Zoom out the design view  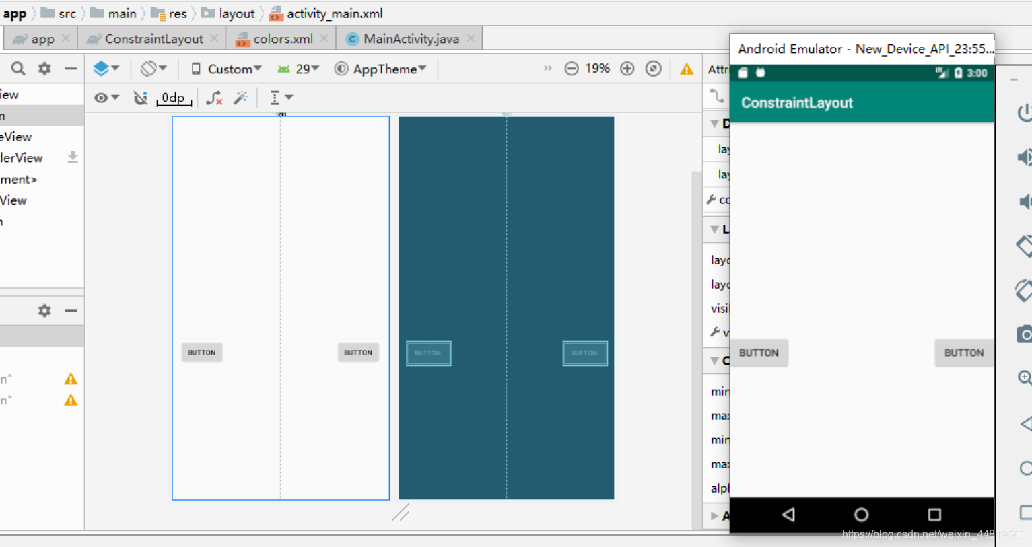pos(572,69)
